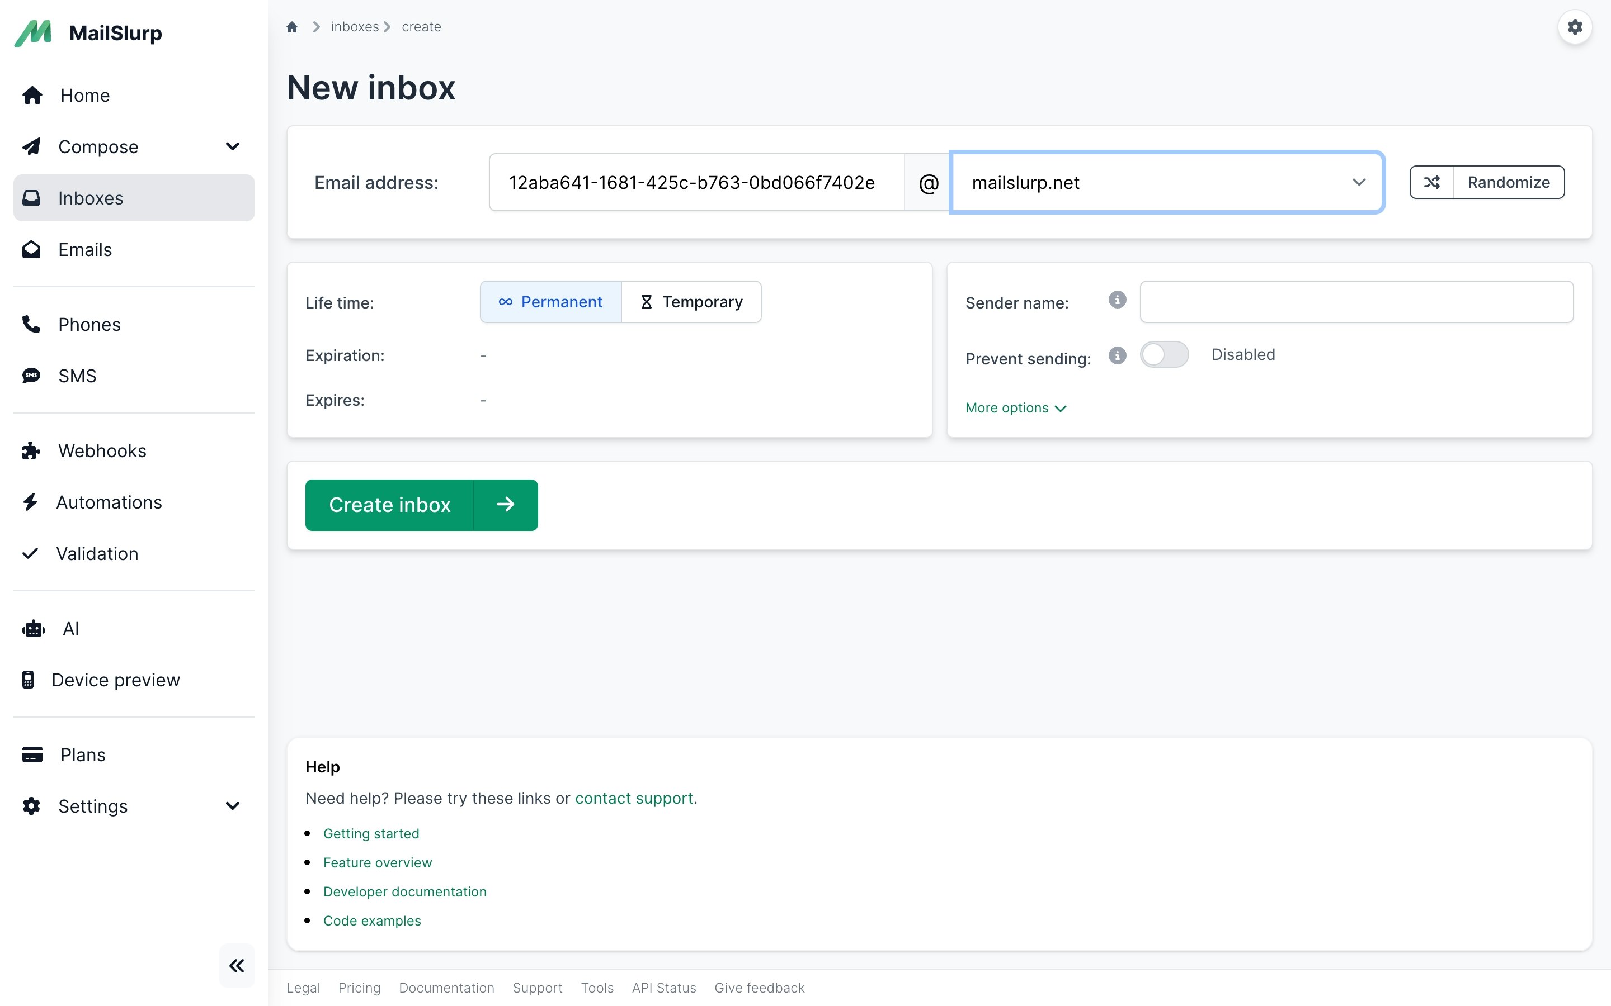The width and height of the screenshot is (1611, 1006).
Task: Open the gear settings icon top right
Action: click(x=1575, y=27)
